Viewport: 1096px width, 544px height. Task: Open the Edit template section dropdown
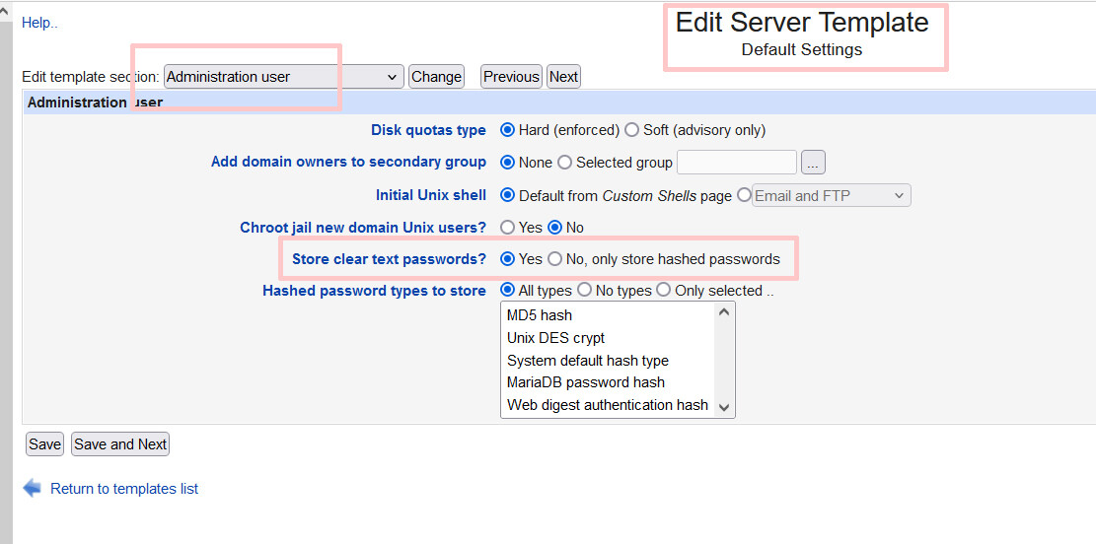[283, 77]
